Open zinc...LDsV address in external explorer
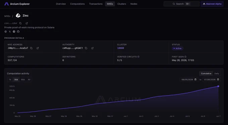The width and height of the screenshot is (228, 125). 26,23
